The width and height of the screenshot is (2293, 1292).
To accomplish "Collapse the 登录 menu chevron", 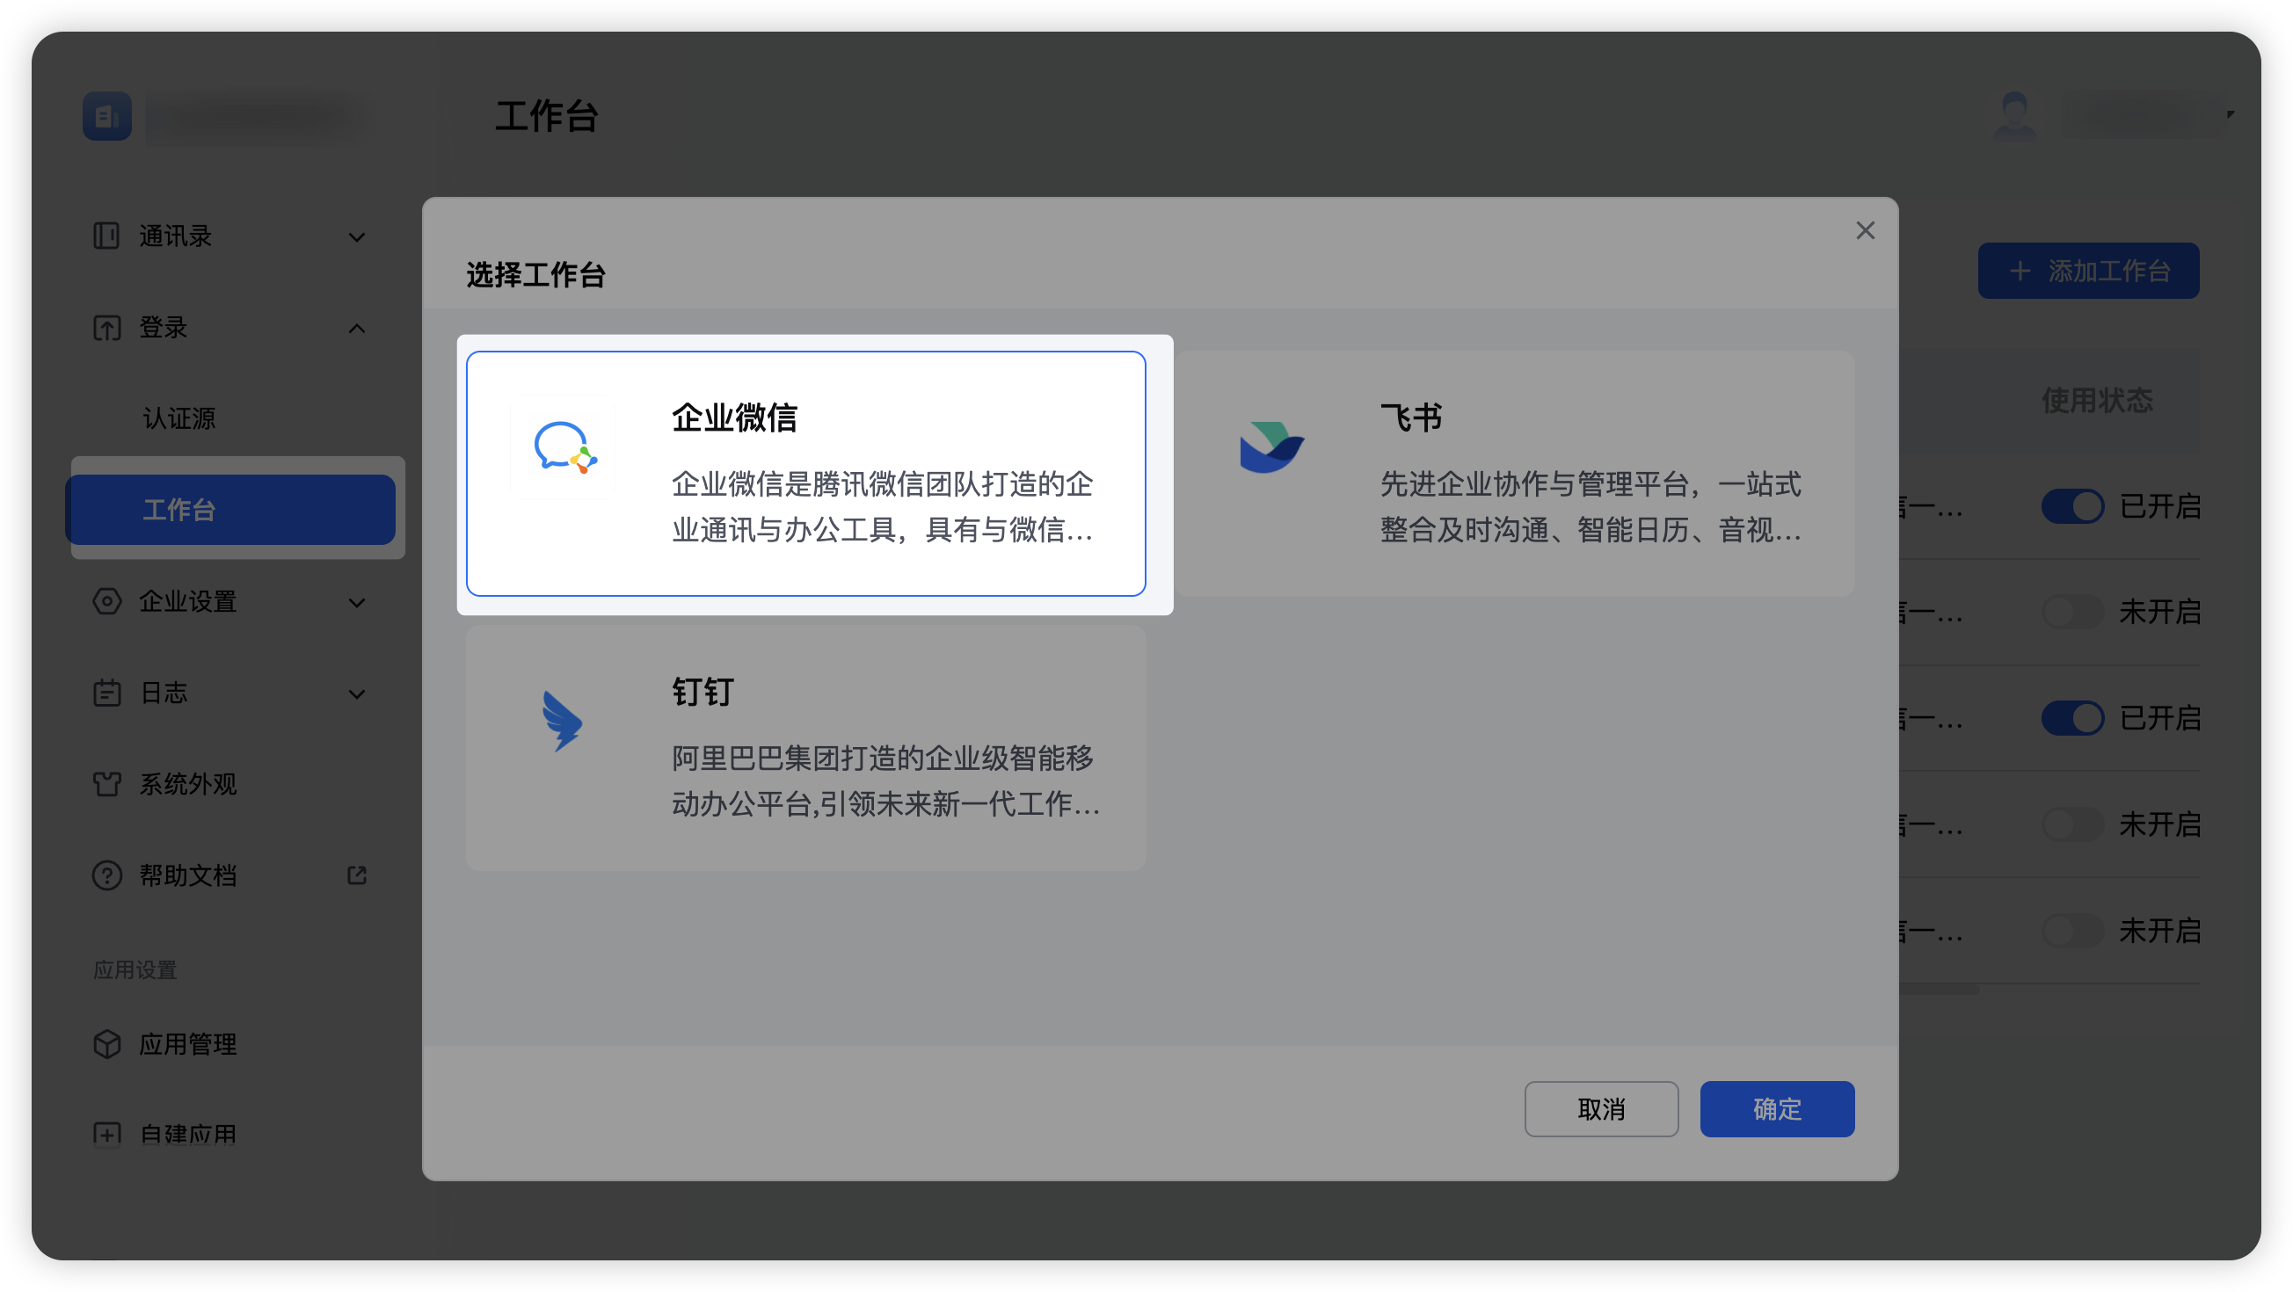I will coord(357,329).
